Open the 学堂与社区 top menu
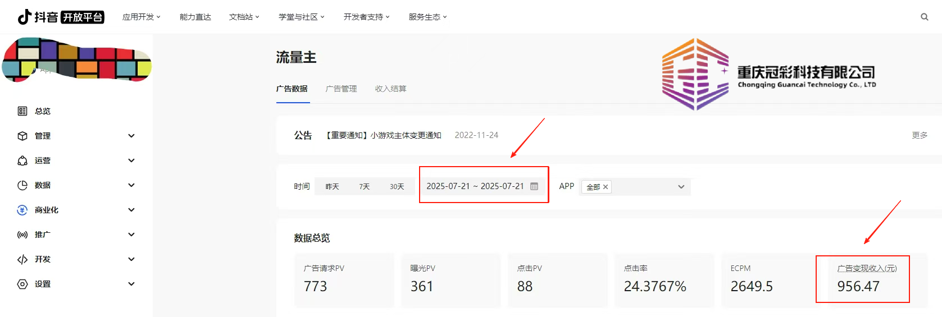 click(302, 17)
